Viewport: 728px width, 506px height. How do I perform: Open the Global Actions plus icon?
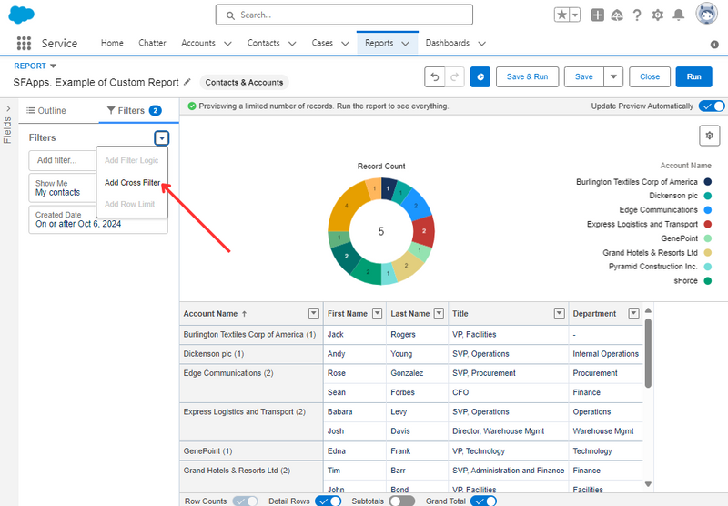click(598, 15)
